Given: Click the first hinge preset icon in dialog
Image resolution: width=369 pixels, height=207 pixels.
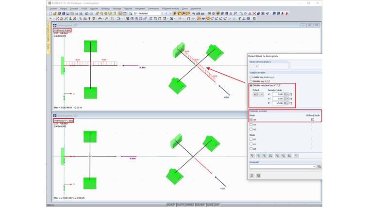Looking at the screenshot, I should [252, 156].
